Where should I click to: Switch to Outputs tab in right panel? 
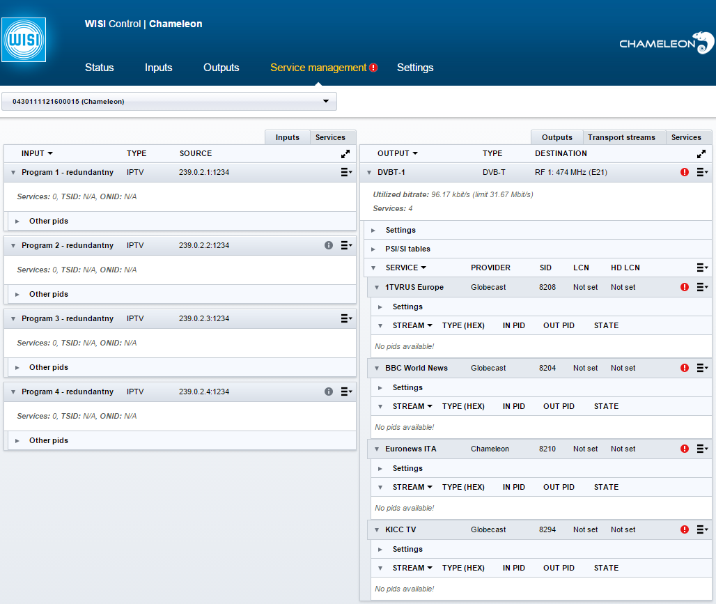(x=557, y=137)
